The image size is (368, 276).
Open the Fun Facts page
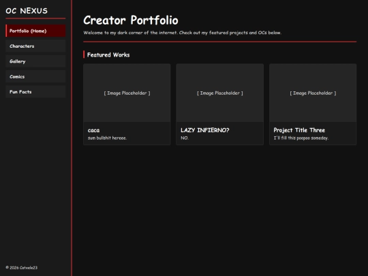click(35, 92)
